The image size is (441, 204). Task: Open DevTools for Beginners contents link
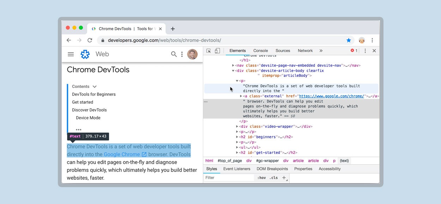94,94
